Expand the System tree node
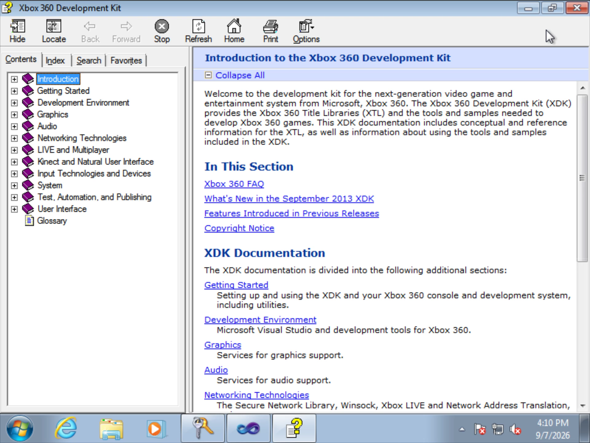Screen dimensions: 590x443 point(14,186)
